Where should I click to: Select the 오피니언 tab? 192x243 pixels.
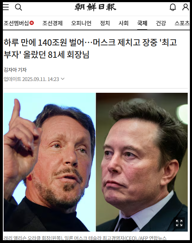click(x=81, y=23)
